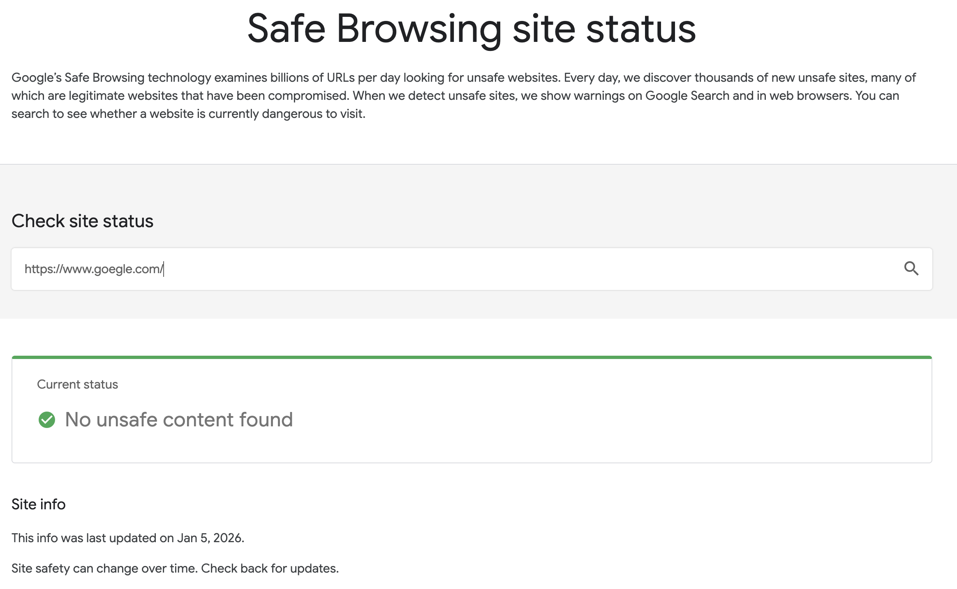Click the "No unsafe content found" text
The height and width of the screenshot is (589, 957).
(179, 420)
